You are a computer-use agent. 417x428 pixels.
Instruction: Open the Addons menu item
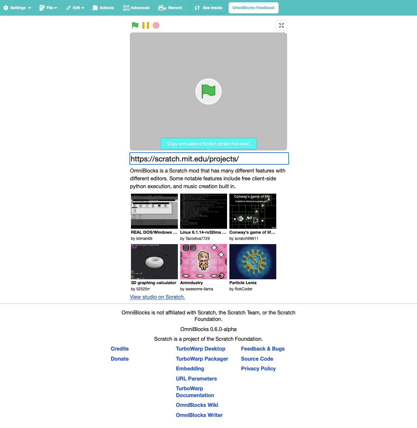click(103, 8)
